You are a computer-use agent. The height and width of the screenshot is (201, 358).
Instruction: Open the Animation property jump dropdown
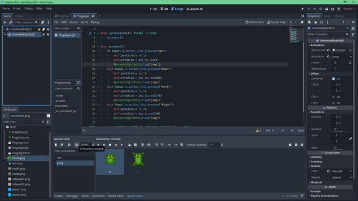[x=342, y=56]
